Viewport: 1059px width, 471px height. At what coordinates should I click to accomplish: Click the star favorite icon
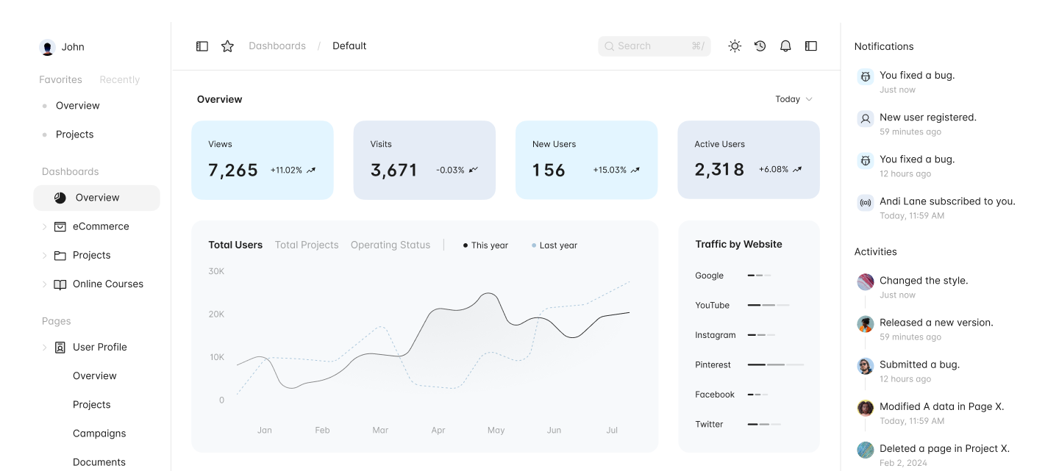point(228,46)
